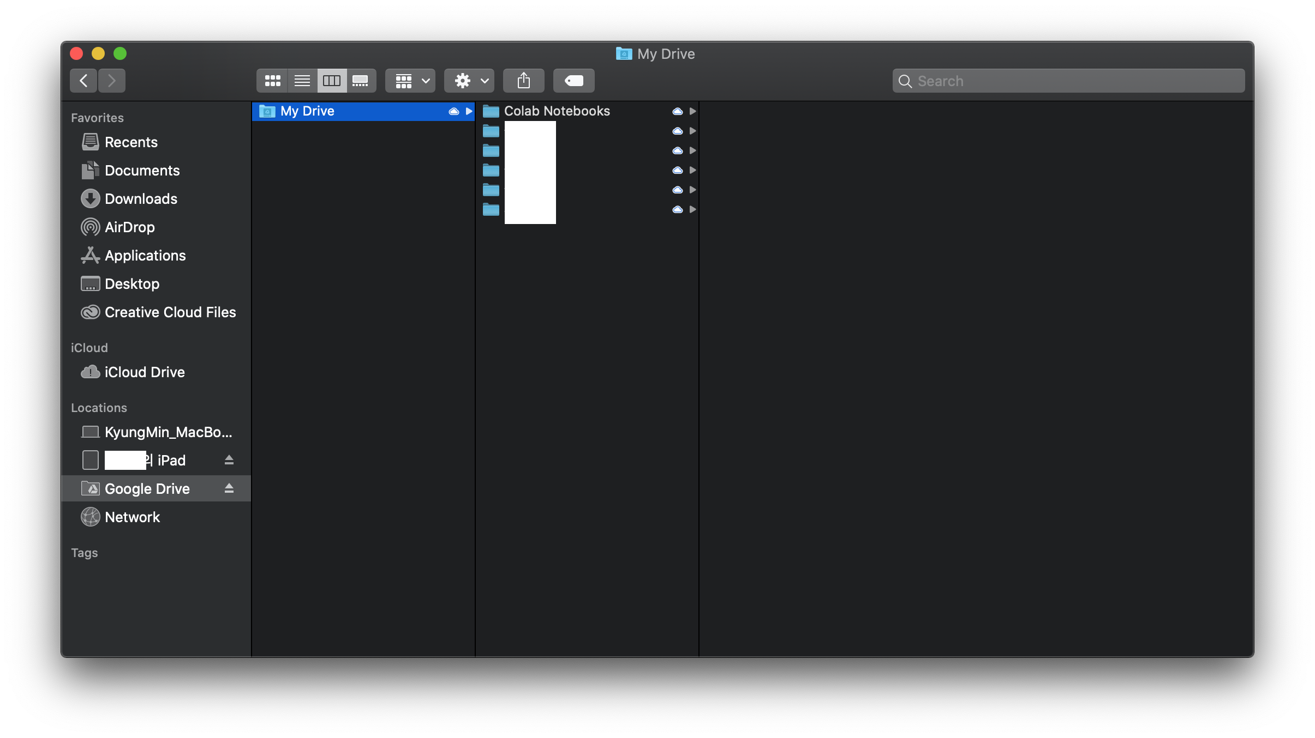Select the Colab Notebooks folder
Image resolution: width=1315 pixels, height=738 pixels.
pyautogui.click(x=557, y=111)
